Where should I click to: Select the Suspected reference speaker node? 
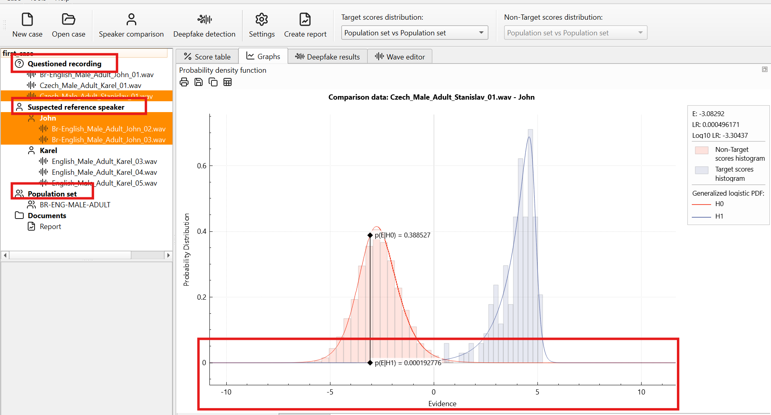pos(76,107)
